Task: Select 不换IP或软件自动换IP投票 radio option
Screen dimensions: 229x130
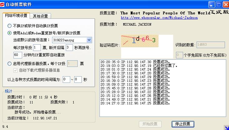Action: pos(10,26)
